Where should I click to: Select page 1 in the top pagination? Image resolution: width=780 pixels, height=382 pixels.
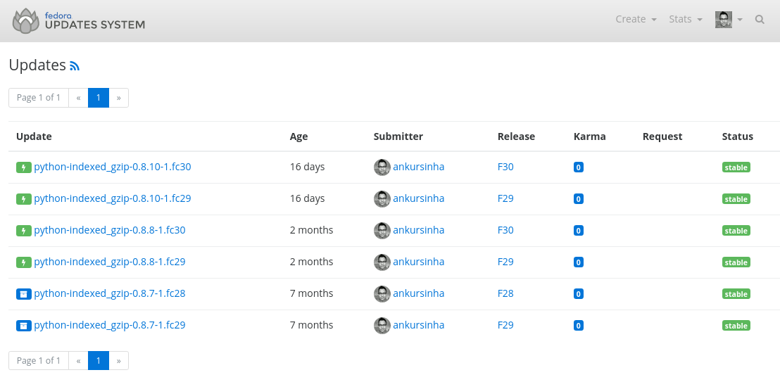pos(99,98)
